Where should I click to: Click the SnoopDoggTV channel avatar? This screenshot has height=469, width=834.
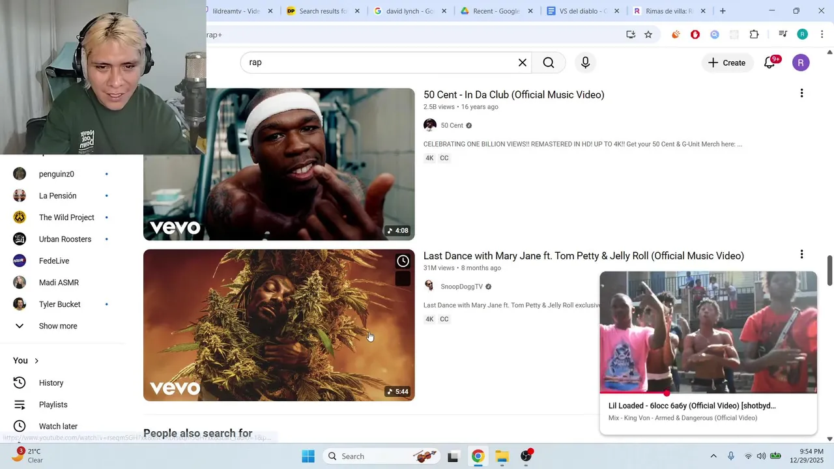click(x=429, y=286)
